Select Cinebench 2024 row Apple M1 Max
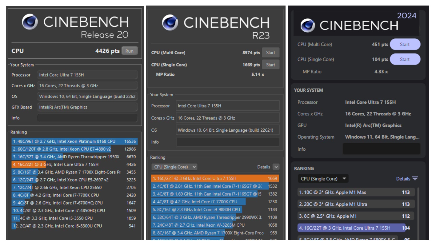The width and height of the screenshot is (436, 246). tap(356, 192)
